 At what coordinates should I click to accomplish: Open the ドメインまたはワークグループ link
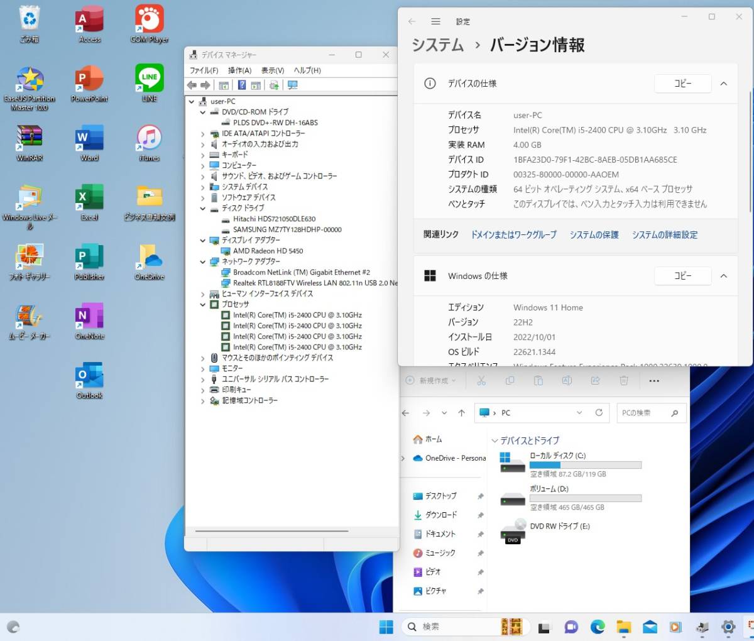point(514,234)
